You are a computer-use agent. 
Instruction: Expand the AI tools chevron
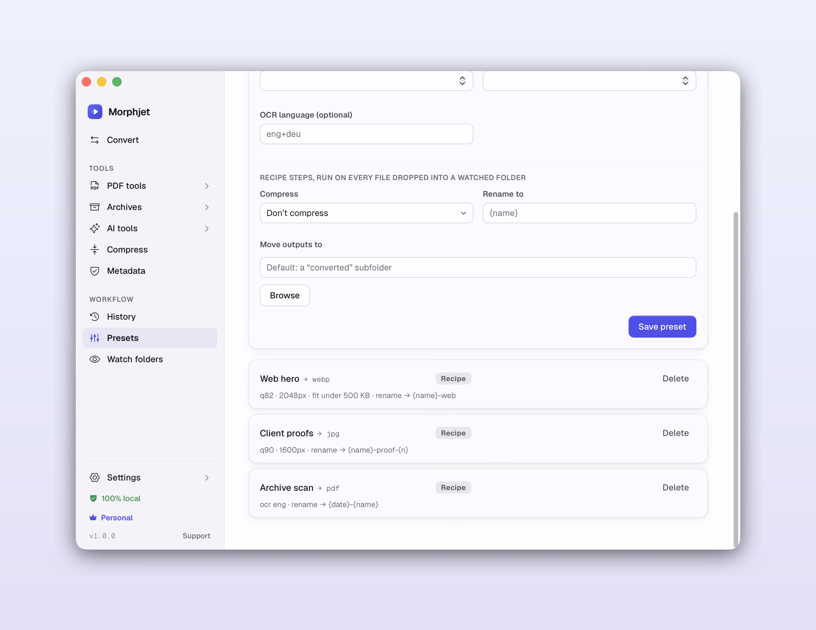(x=207, y=228)
